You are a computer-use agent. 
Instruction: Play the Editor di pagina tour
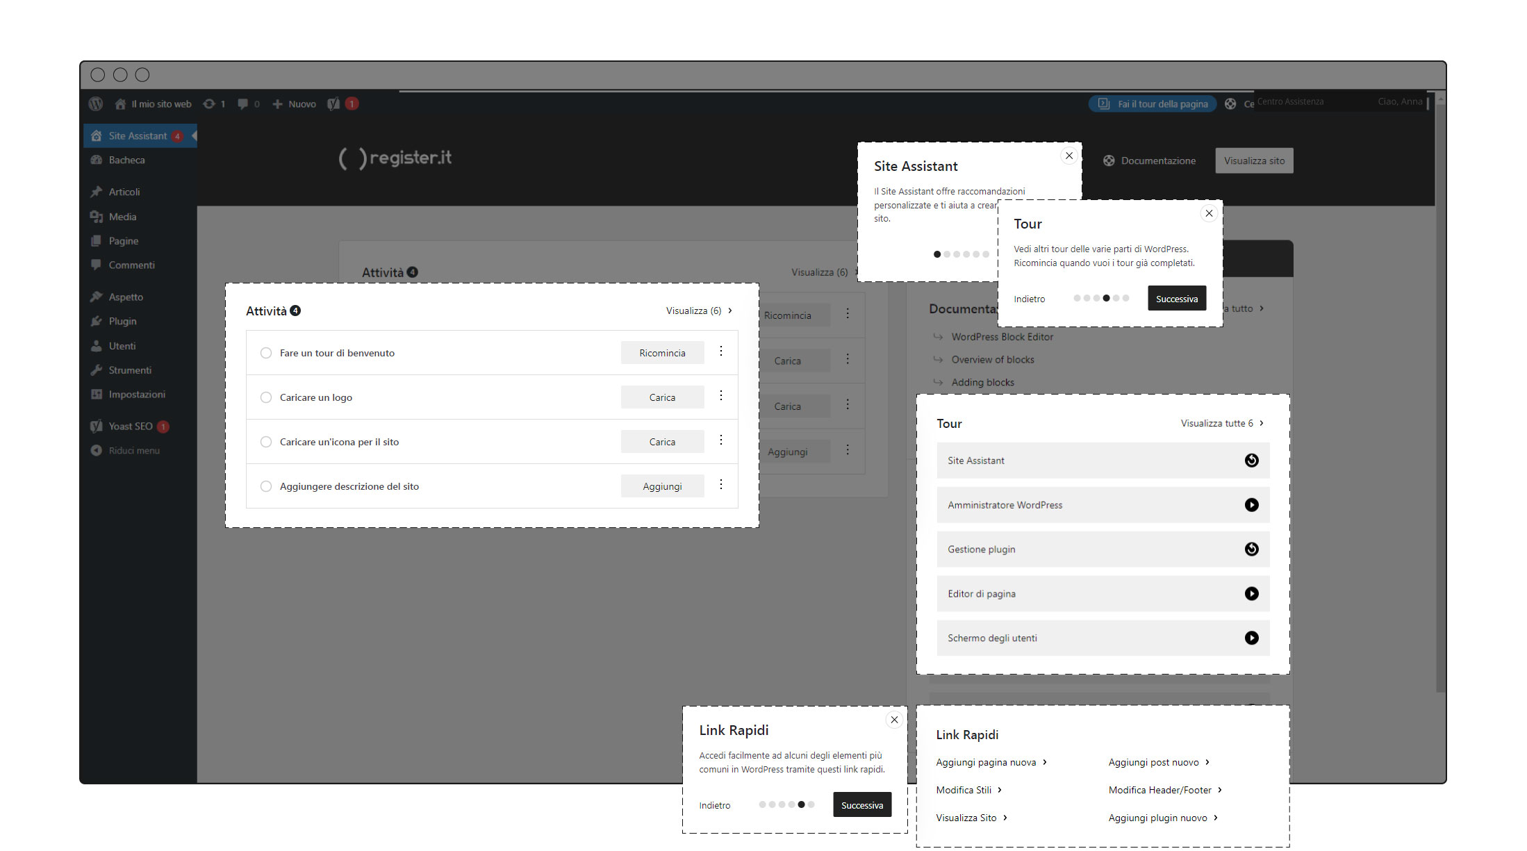1251,594
